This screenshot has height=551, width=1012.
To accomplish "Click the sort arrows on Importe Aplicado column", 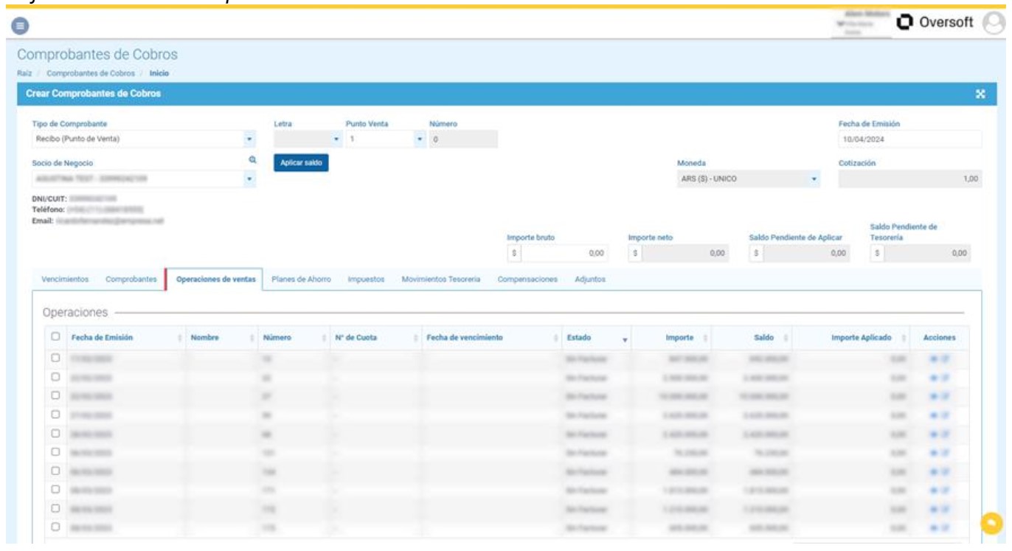I will 904,338.
